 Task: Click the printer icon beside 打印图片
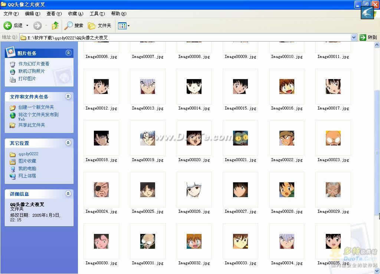(13, 79)
